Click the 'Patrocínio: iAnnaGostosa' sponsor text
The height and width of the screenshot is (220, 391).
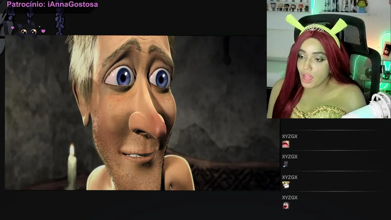[52, 4]
